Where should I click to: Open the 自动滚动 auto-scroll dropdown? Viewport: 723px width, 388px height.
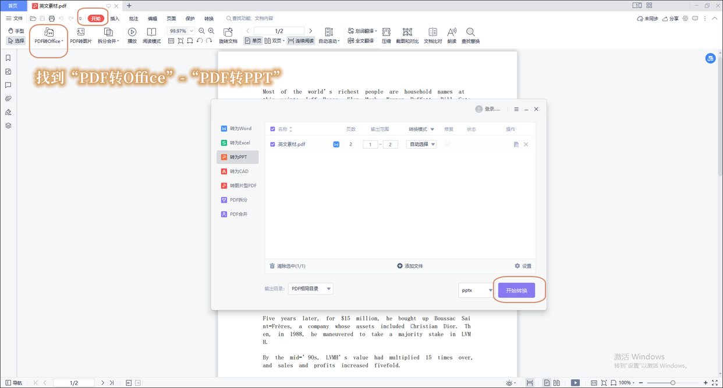[329, 36]
